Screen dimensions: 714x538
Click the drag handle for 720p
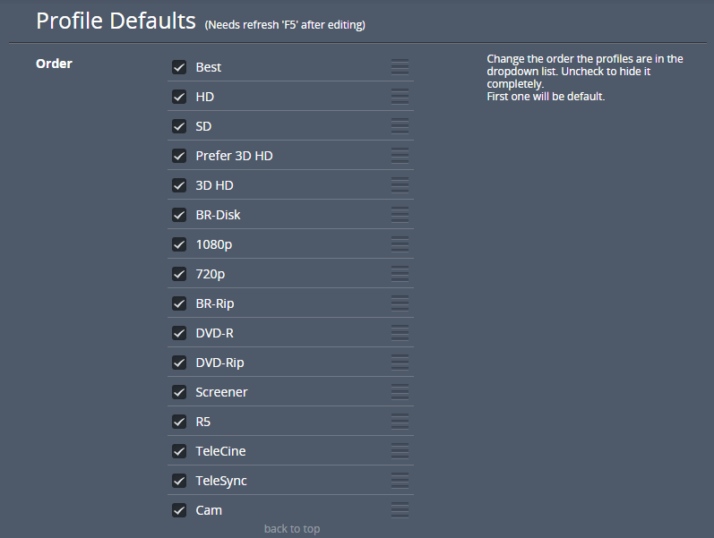click(x=400, y=274)
